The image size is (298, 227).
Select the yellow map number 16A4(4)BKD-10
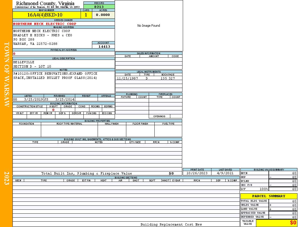coord(45,15)
